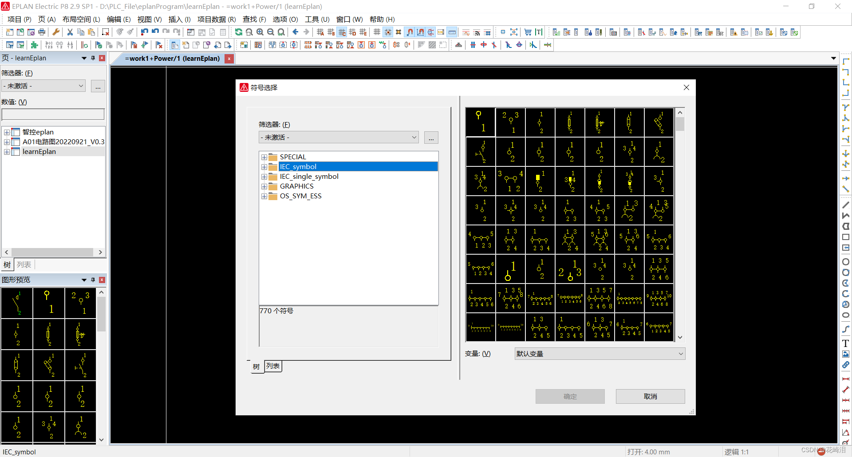Open the 变量 默认变量 dropdown
The image size is (852, 457).
pyautogui.click(x=600, y=354)
